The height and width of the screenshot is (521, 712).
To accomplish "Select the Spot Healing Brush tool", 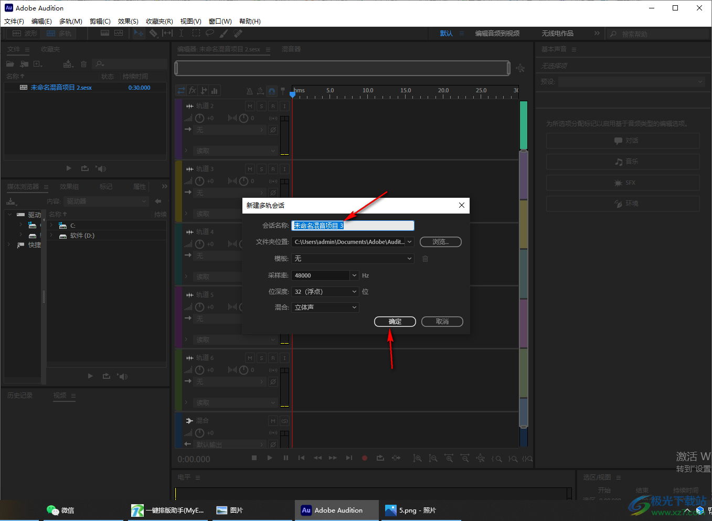I will coord(238,33).
